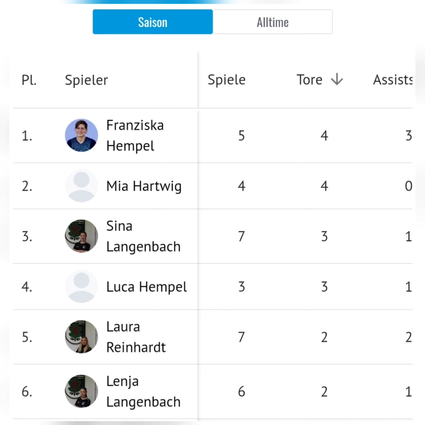The image size is (425, 425).
Task: Click the Spieler column header
Action: [86, 80]
